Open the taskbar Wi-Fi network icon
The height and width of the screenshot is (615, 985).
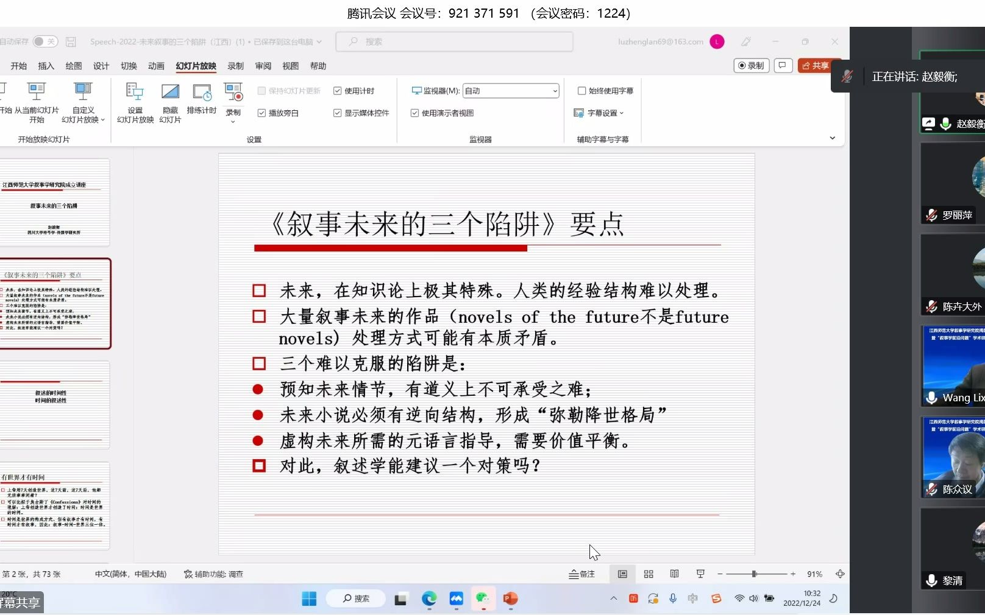pyautogui.click(x=739, y=599)
